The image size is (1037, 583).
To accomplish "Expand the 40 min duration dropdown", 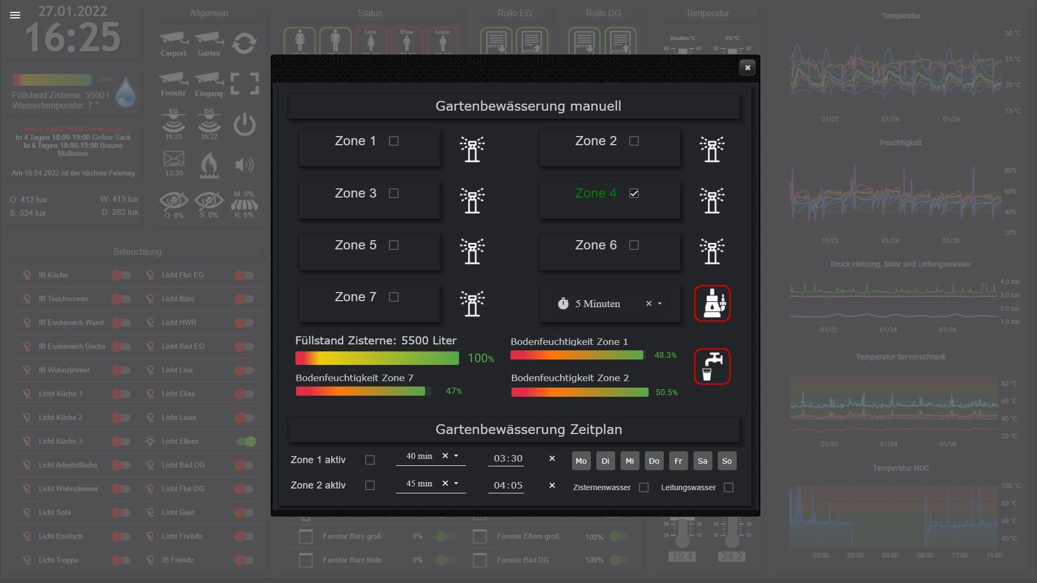I will [x=456, y=456].
